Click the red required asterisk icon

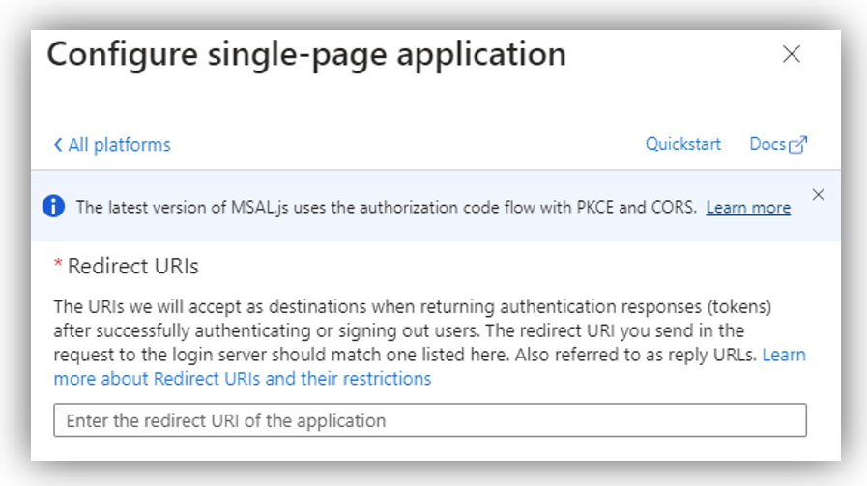[x=57, y=263]
